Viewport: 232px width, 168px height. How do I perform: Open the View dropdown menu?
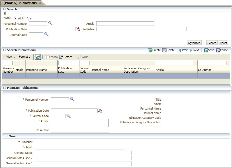[11, 57]
